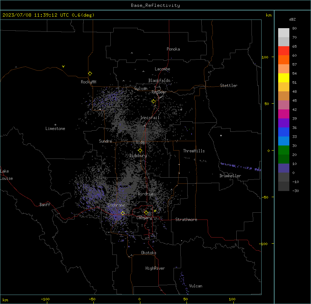Select the Cochrane label
Viewport: 311px width, 304px height.
(x=116, y=205)
